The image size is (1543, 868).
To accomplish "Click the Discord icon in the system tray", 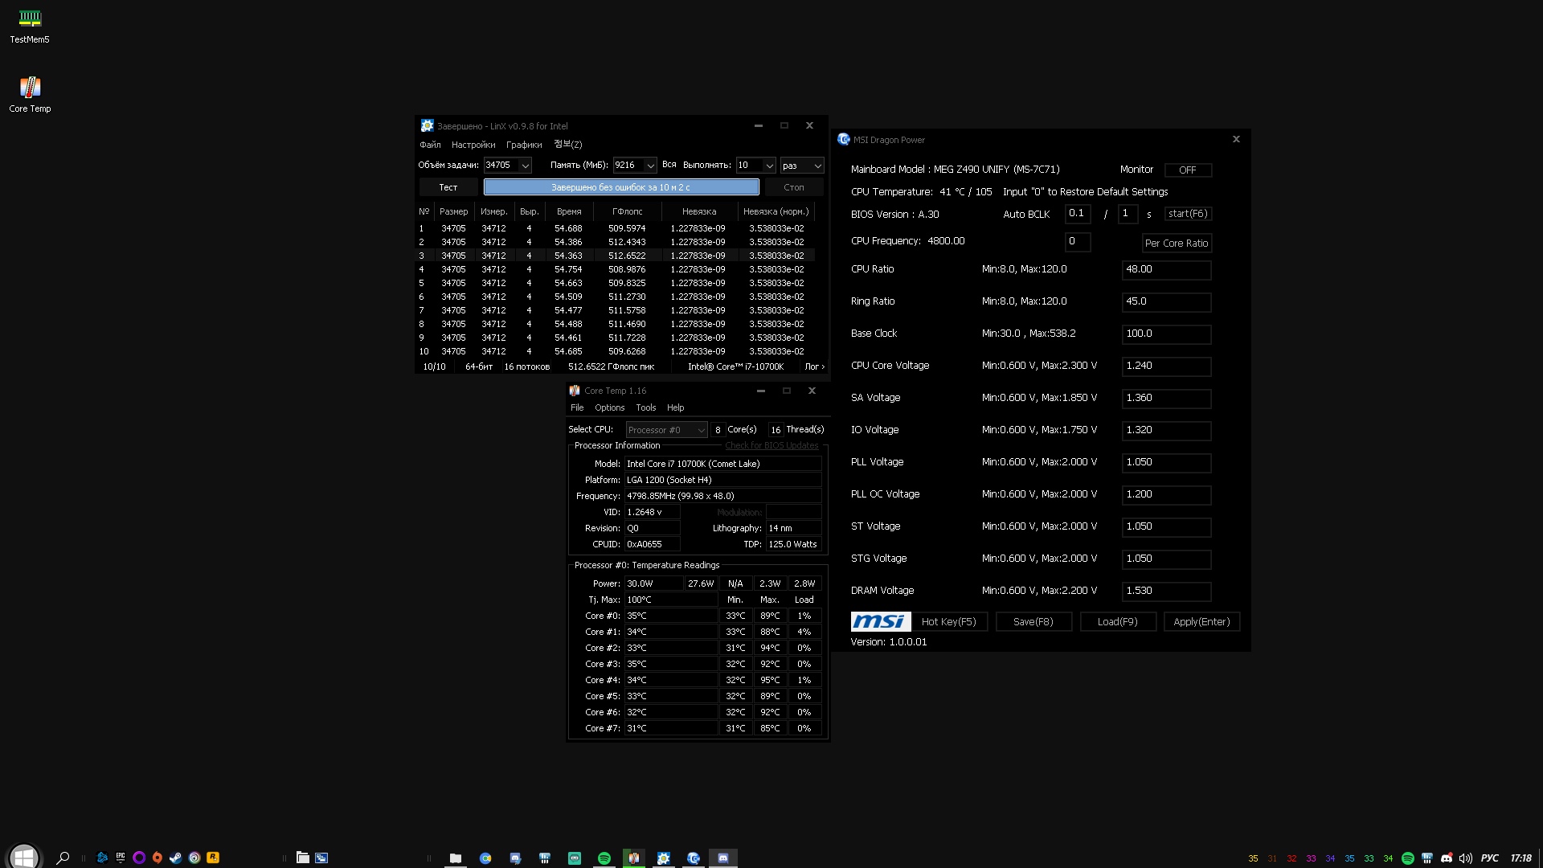I will [x=1447, y=858].
